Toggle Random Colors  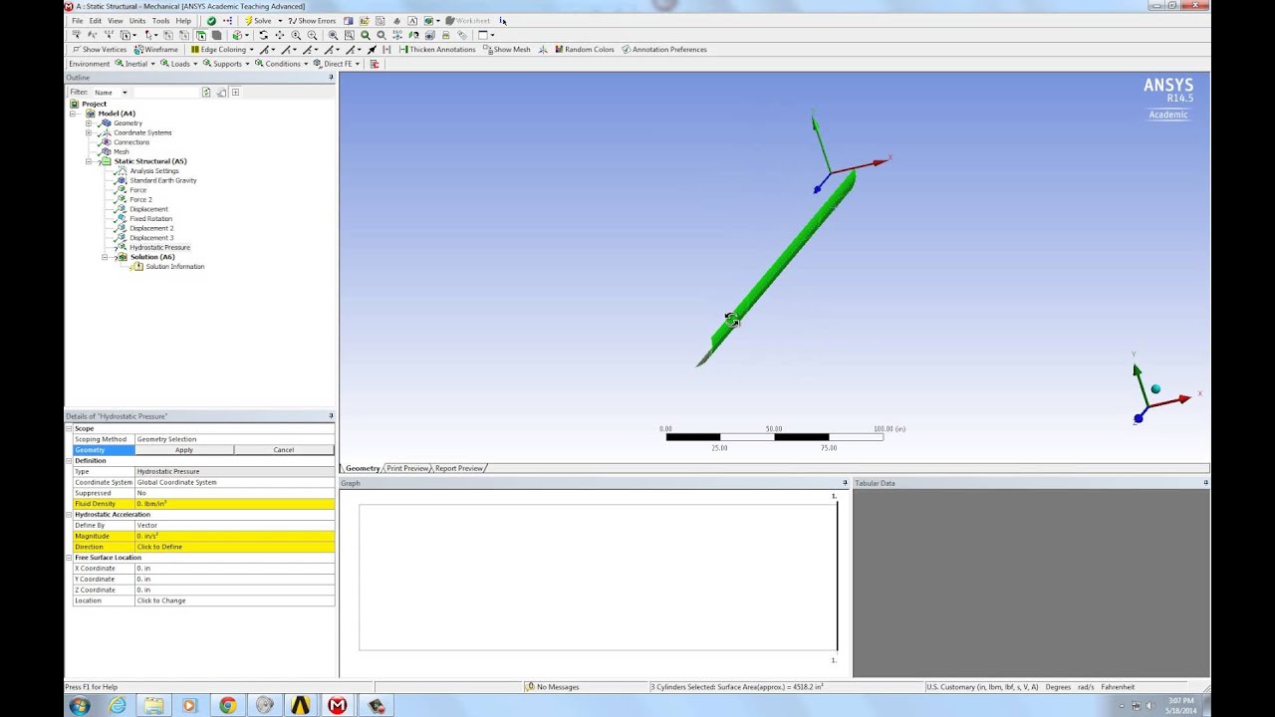[585, 49]
